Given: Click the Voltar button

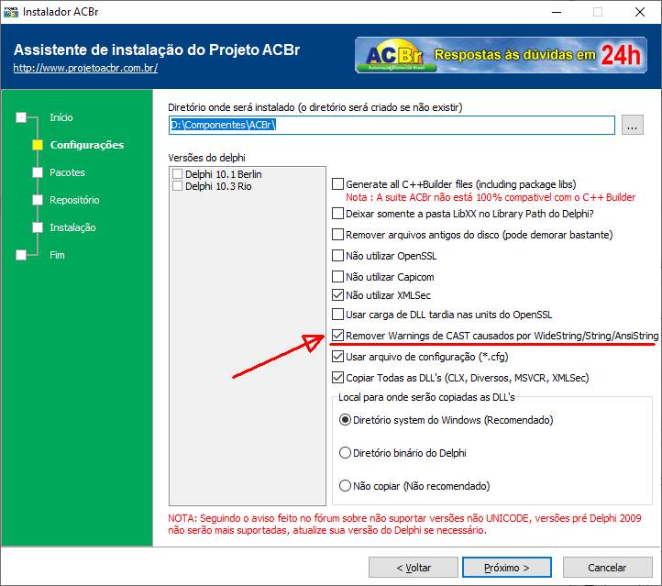Looking at the screenshot, I should click(414, 568).
